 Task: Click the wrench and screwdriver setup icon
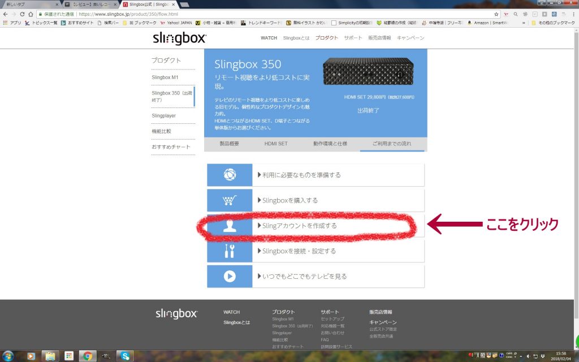pos(229,251)
